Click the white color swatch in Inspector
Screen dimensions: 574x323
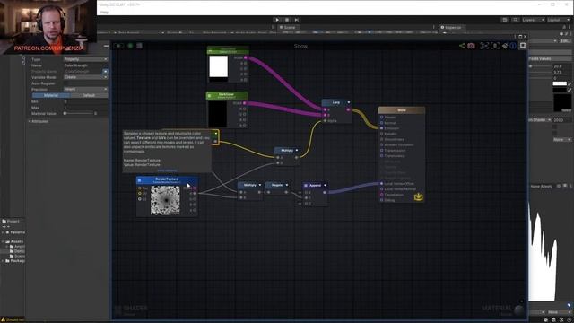560,83
